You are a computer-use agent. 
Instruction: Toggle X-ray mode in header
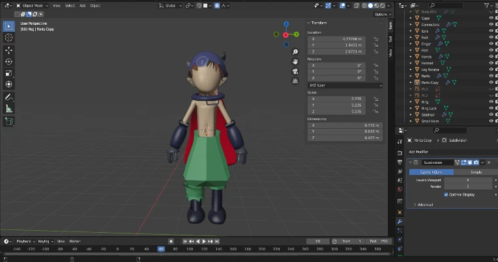(x=357, y=6)
